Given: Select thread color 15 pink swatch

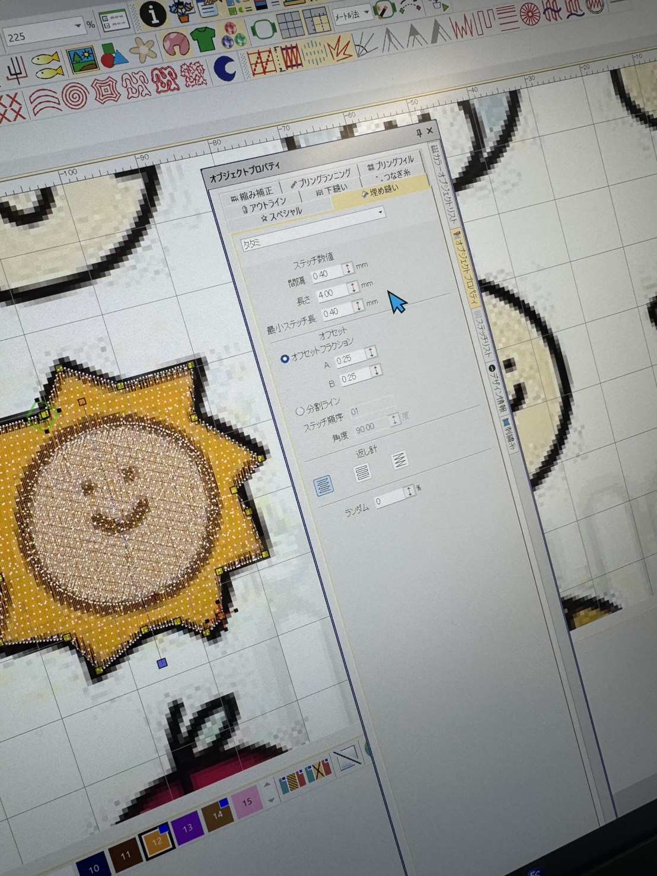Looking at the screenshot, I should (247, 802).
